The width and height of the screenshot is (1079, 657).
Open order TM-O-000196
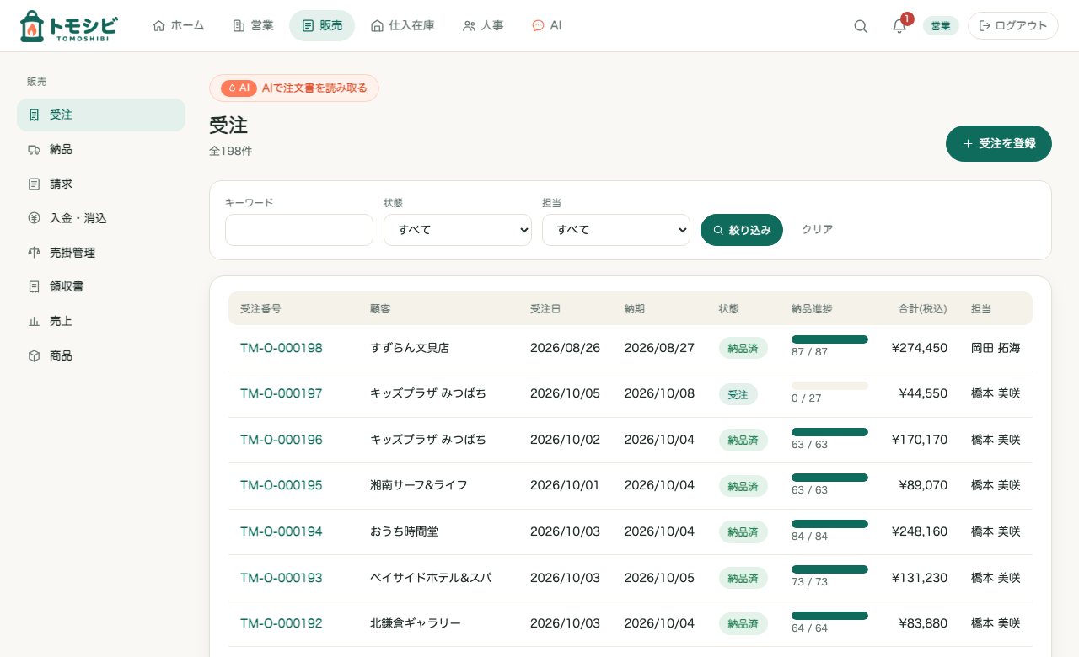pyautogui.click(x=282, y=440)
